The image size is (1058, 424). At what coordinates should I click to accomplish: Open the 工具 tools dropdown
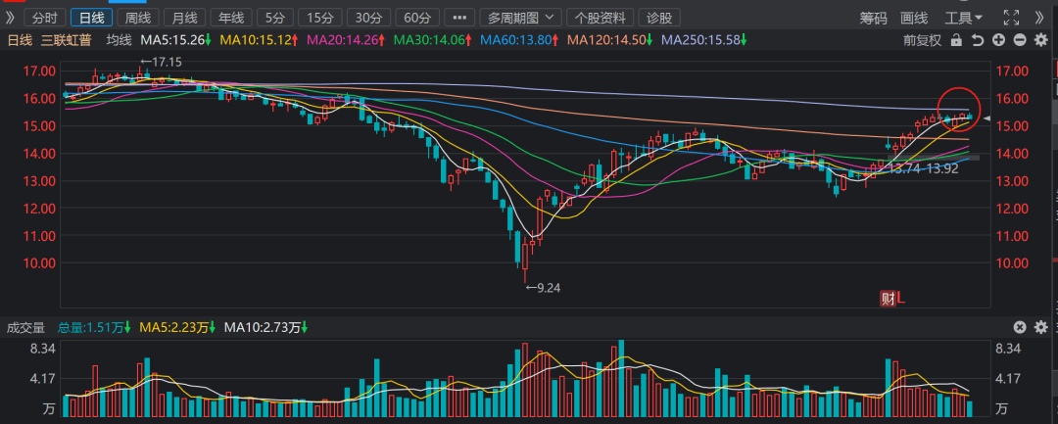coord(964,18)
